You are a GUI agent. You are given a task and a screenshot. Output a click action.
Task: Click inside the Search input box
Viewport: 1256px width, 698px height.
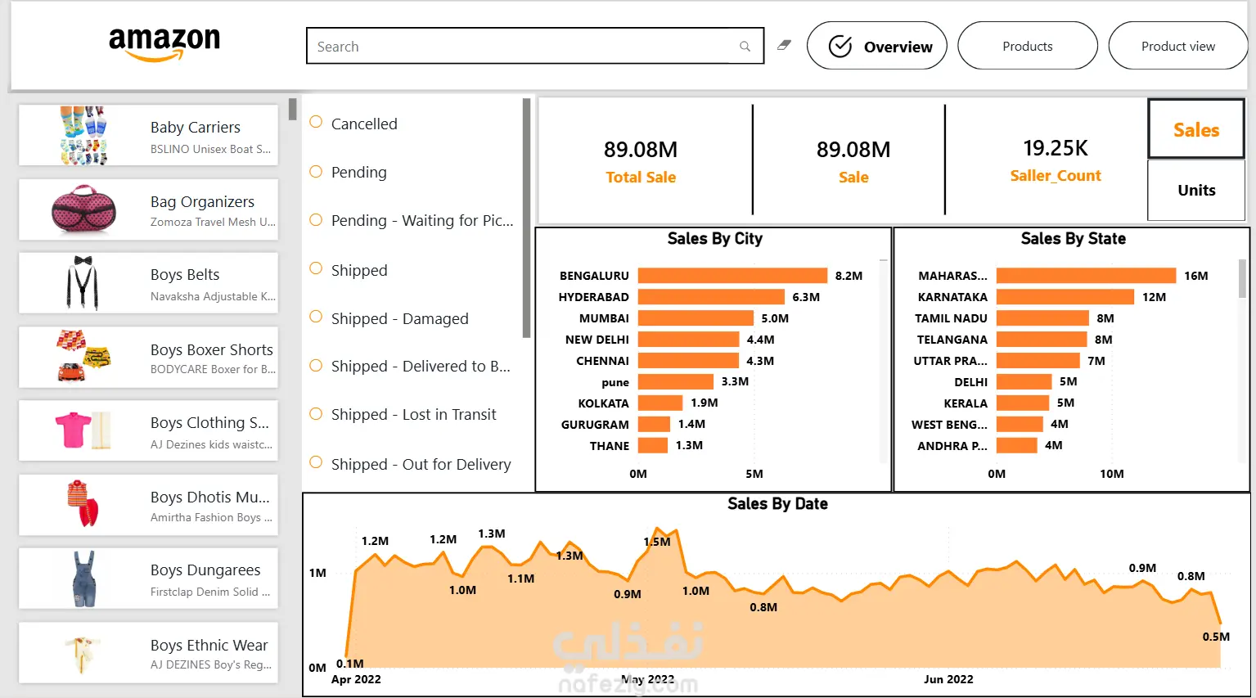[535, 46]
